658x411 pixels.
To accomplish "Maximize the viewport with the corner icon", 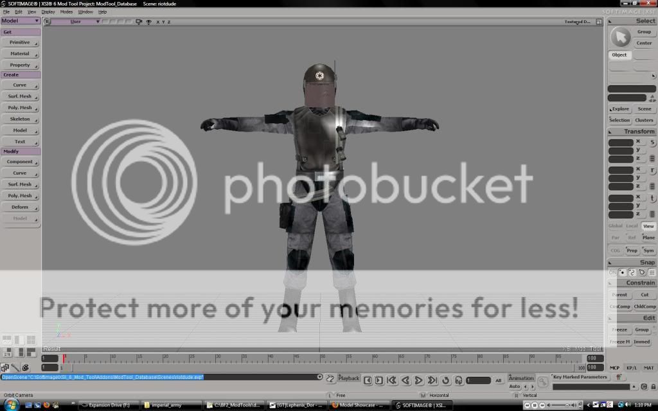I will [599, 21].
